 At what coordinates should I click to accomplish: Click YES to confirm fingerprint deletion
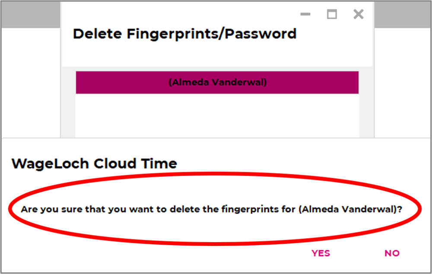tap(321, 253)
